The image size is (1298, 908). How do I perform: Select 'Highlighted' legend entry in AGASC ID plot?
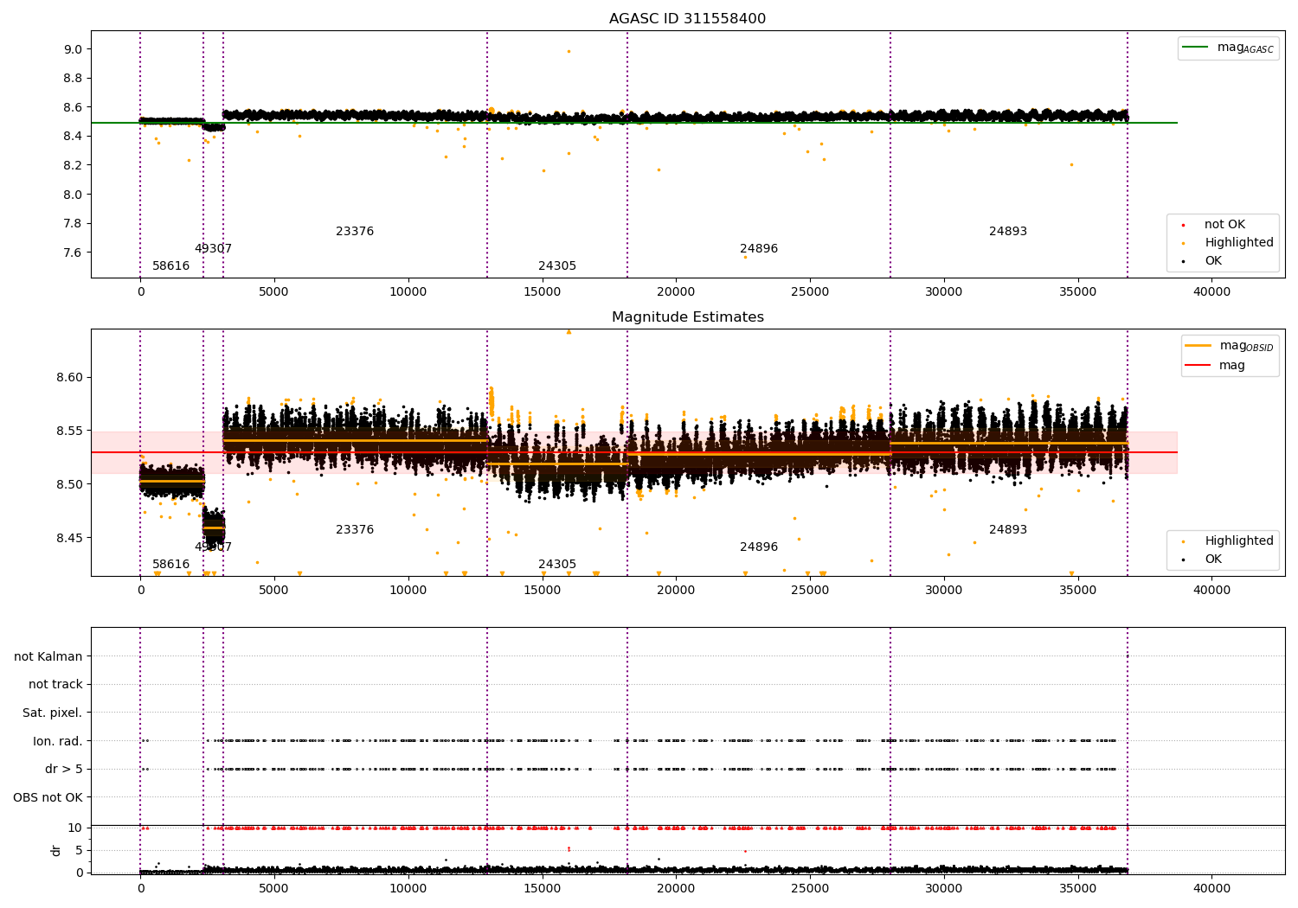(x=1238, y=242)
